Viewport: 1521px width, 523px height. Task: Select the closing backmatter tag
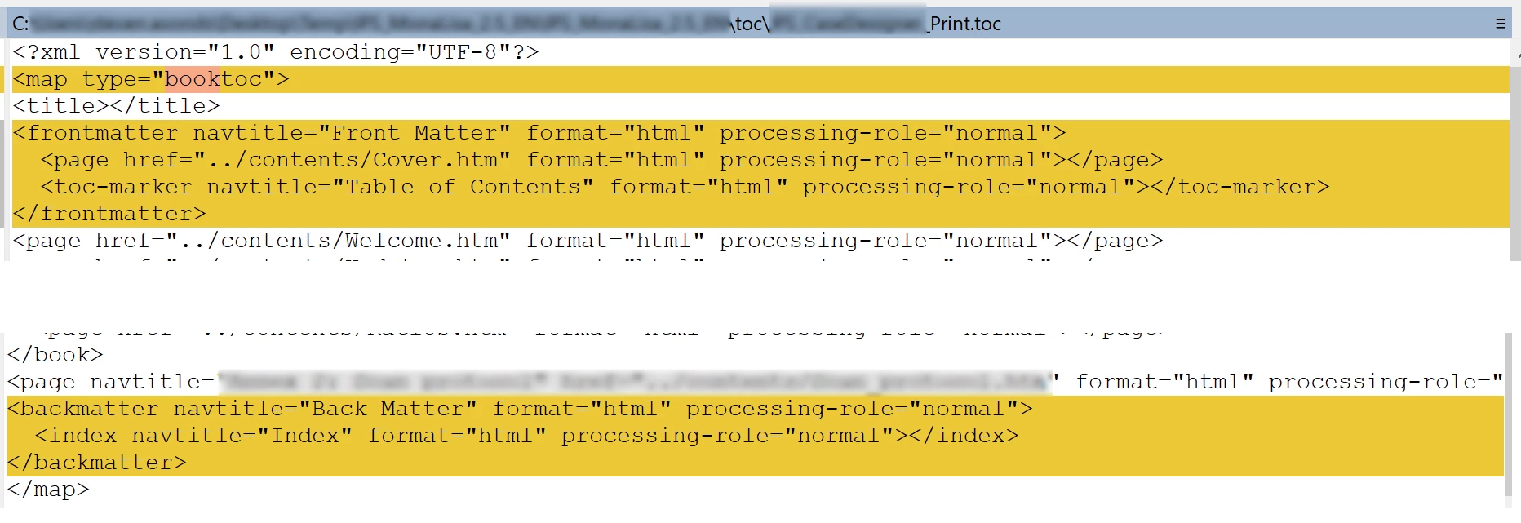96,463
